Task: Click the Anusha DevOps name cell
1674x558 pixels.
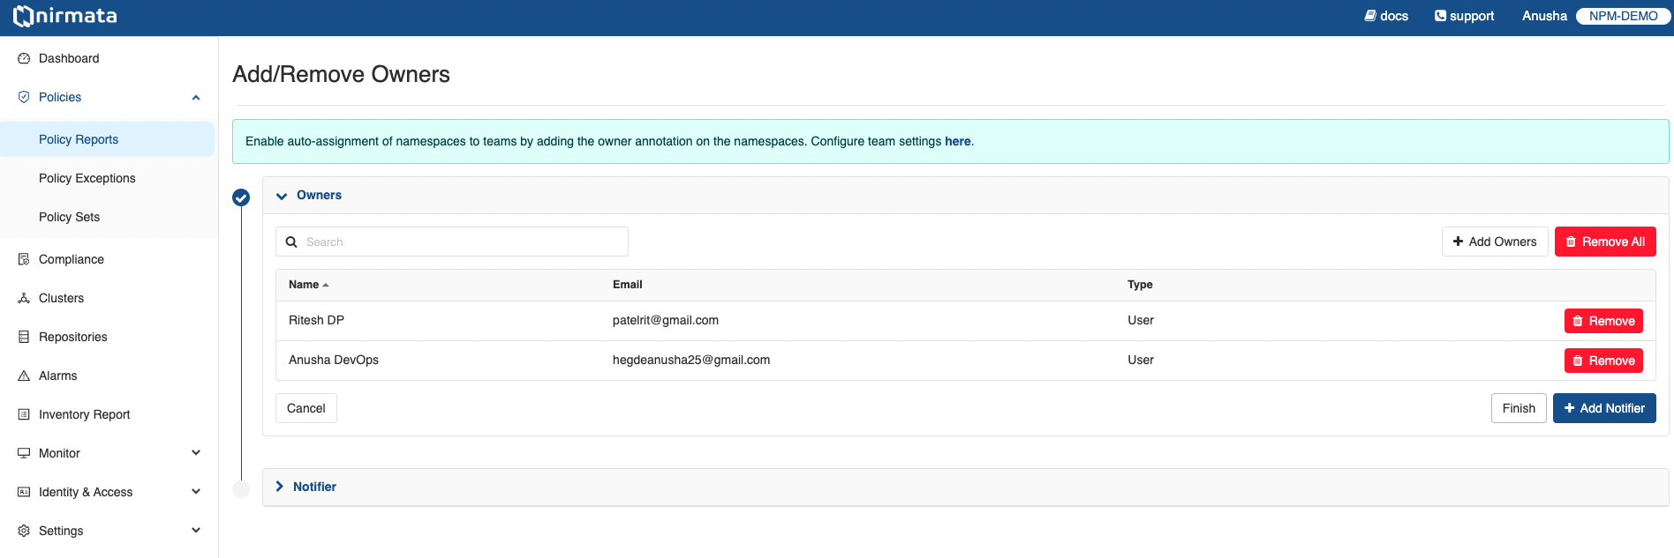Action: [x=334, y=360]
